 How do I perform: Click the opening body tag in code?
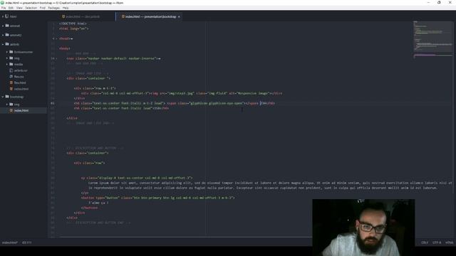65,48
